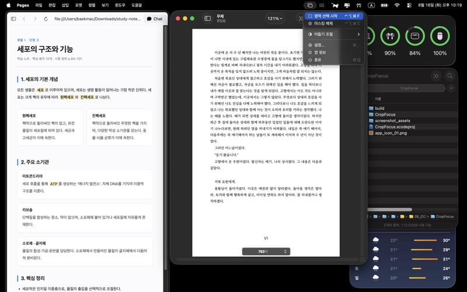Viewport: 467px width, 292px height.
Task: Open search in the Finder window
Action: click(450, 76)
